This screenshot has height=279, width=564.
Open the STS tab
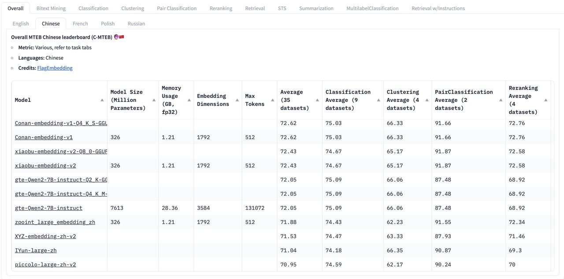(282, 8)
